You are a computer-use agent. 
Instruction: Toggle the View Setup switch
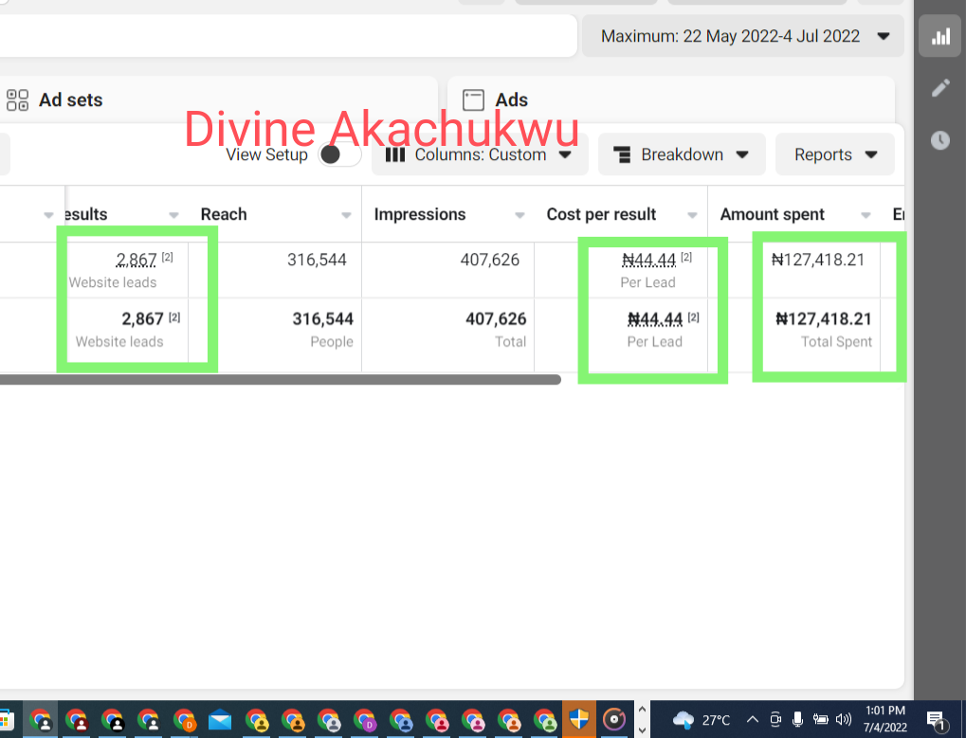[339, 154]
